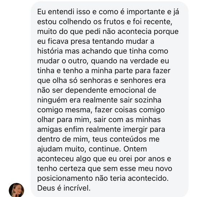Click the words 'comigo mesma,' in the message
The image size is (205, 197).
64,110
